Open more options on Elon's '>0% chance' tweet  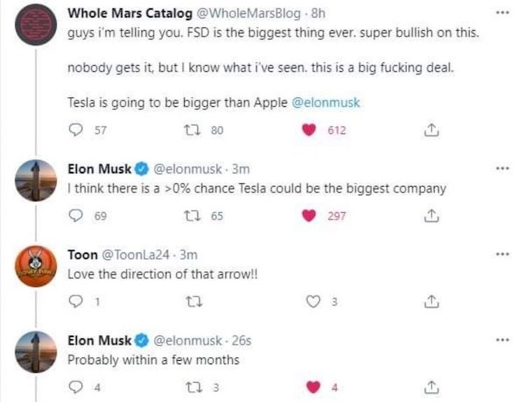click(x=498, y=168)
